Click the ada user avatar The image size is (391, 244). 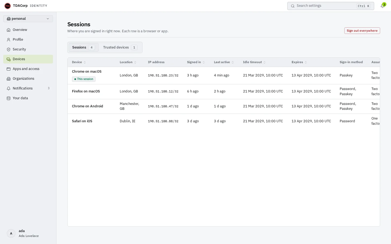[11, 233]
